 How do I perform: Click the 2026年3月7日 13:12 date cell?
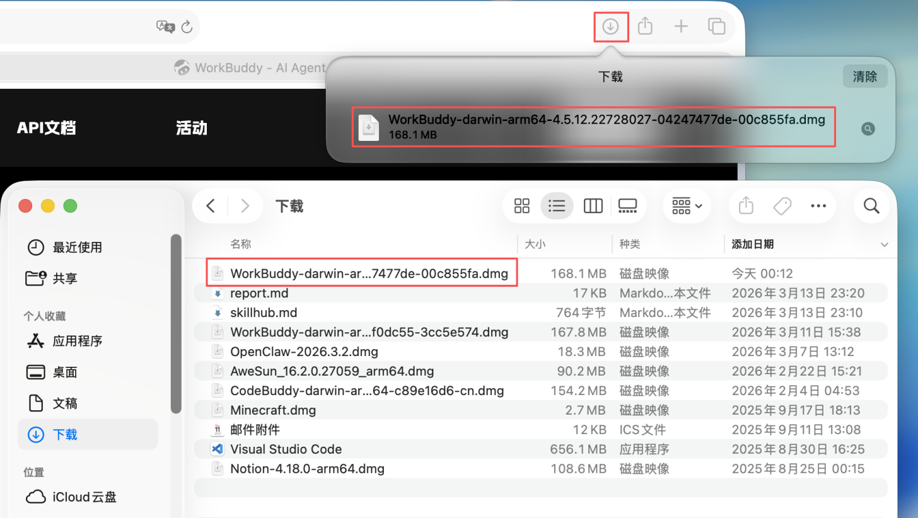point(793,352)
